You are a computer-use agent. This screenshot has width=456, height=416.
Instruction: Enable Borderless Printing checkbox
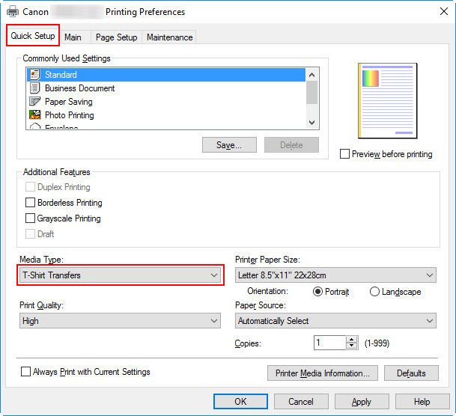click(30, 203)
